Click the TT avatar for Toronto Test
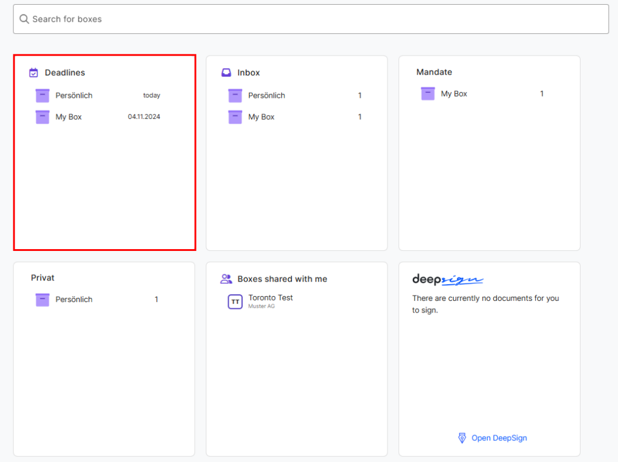This screenshot has width=618, height=462. tap(235, 302)
